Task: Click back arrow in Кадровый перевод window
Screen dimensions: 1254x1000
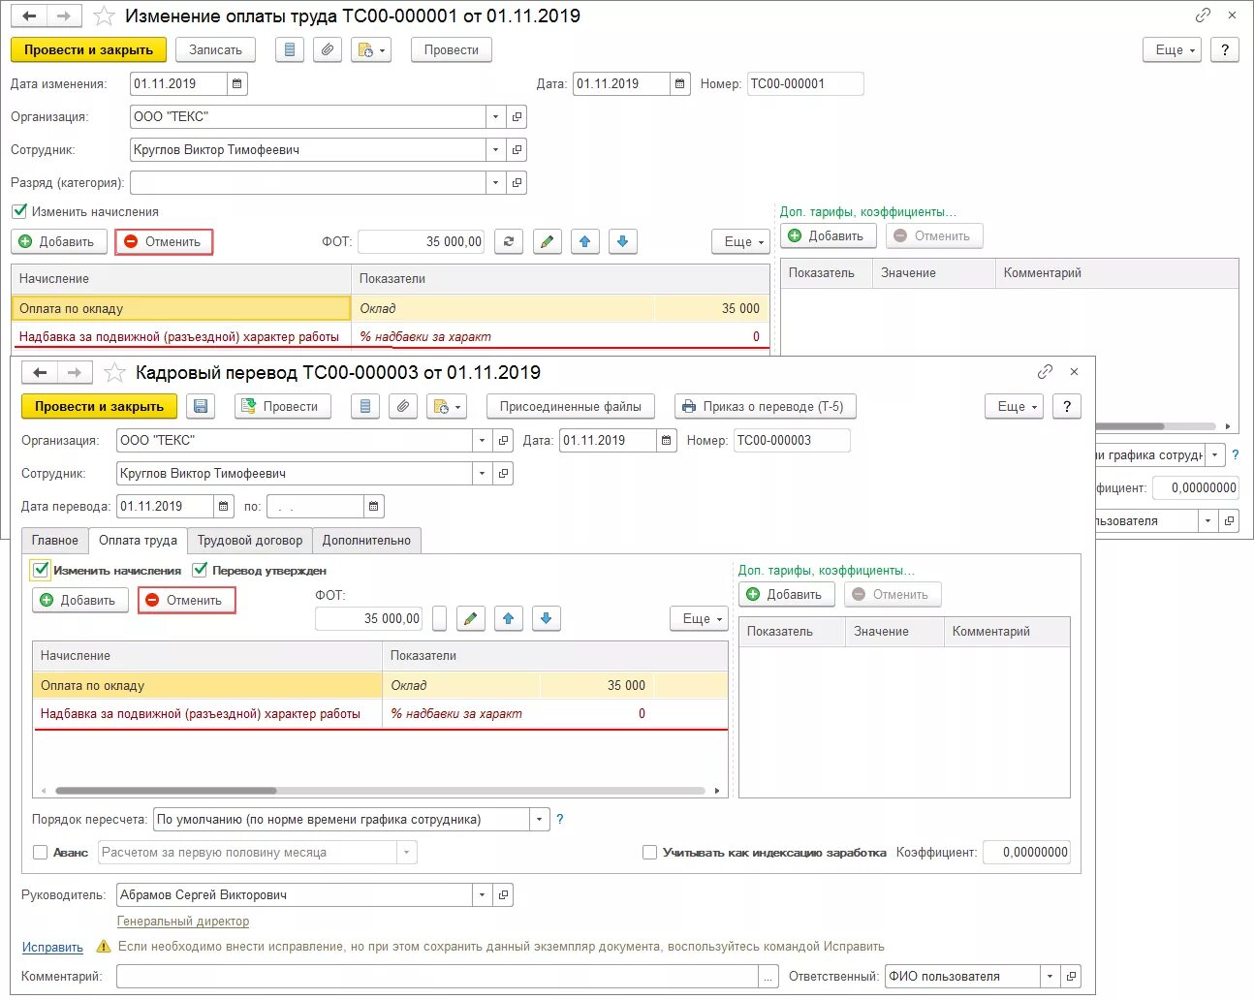Action: 40,373
